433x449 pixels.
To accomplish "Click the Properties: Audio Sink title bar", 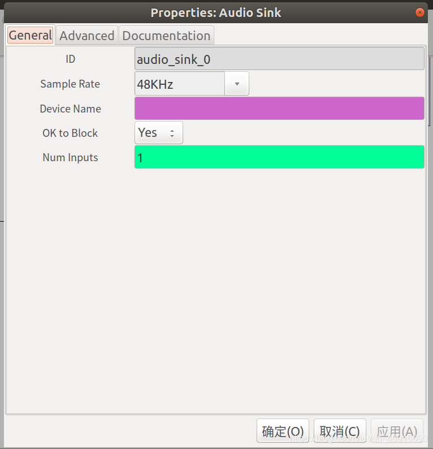I will tap(216, 12).
